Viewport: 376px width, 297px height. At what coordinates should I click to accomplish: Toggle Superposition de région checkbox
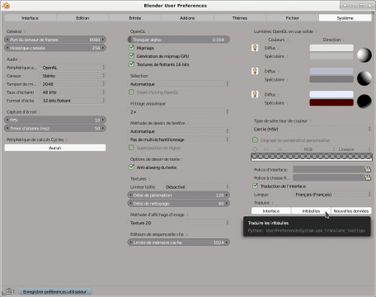(x=131, y=148)
